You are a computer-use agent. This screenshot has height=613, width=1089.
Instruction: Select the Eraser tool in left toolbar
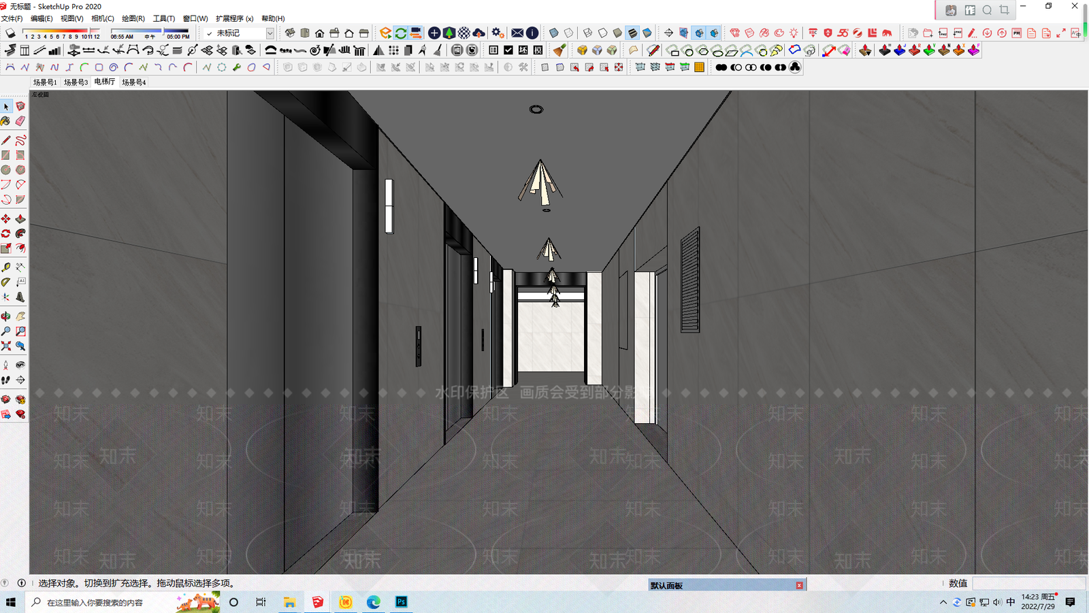(20, 121)
